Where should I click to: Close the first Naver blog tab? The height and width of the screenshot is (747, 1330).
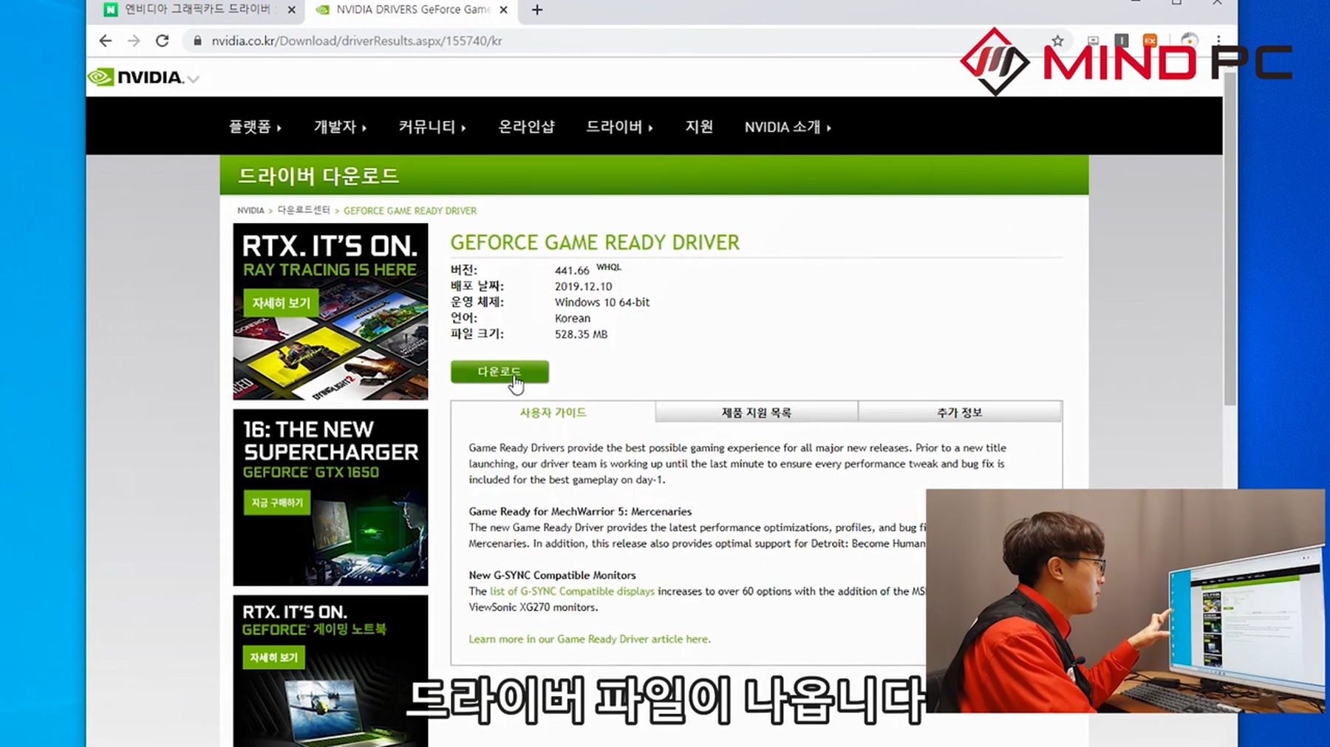[291, 10]
